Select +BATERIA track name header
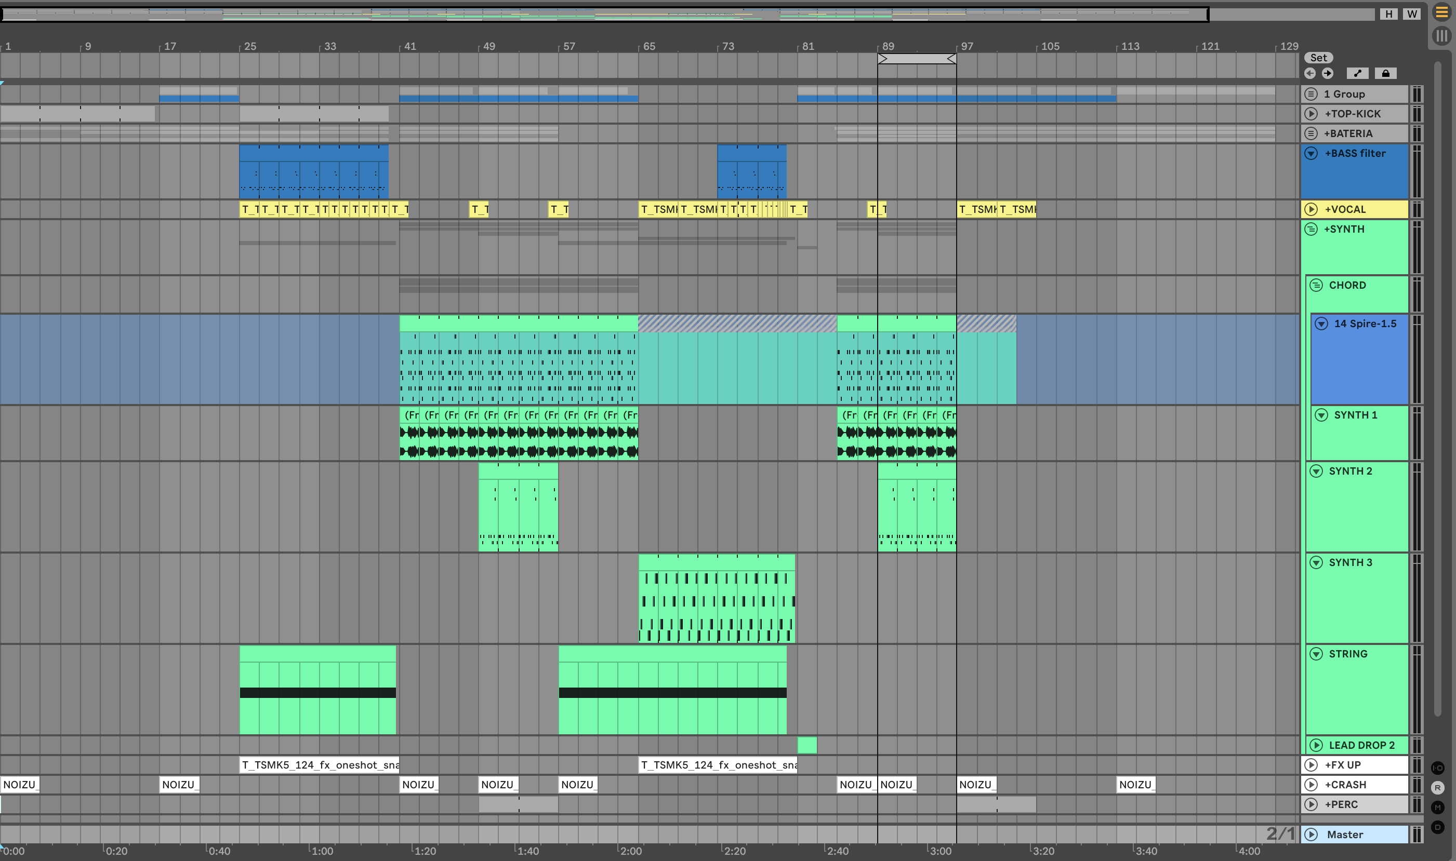This screenshot has width=1456, height=861. 1354,133
